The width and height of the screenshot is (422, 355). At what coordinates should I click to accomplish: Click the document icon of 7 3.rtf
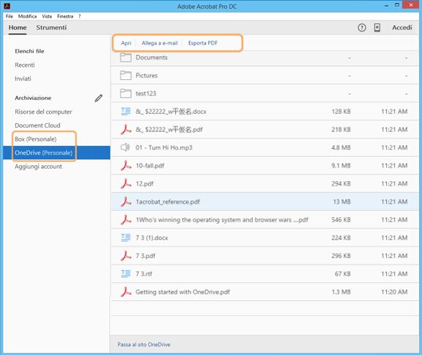tap(126, 274)
